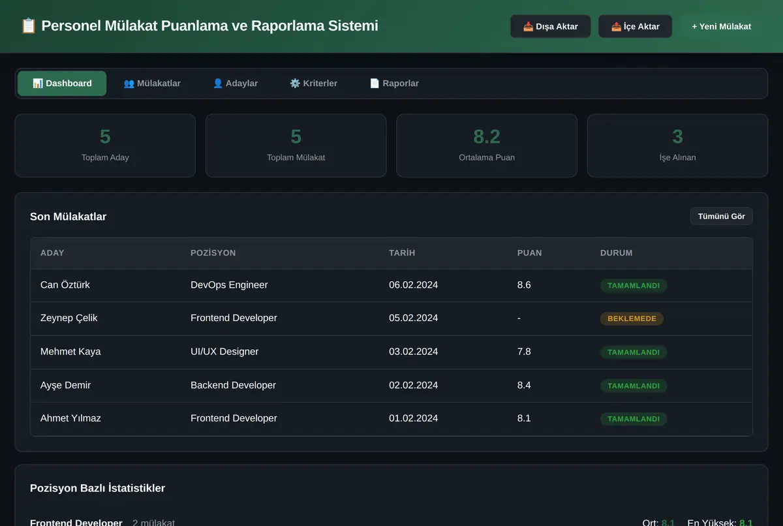Open the Kriterler tab
This screenshot has height=526, width=783.
(x=313, y=84)
